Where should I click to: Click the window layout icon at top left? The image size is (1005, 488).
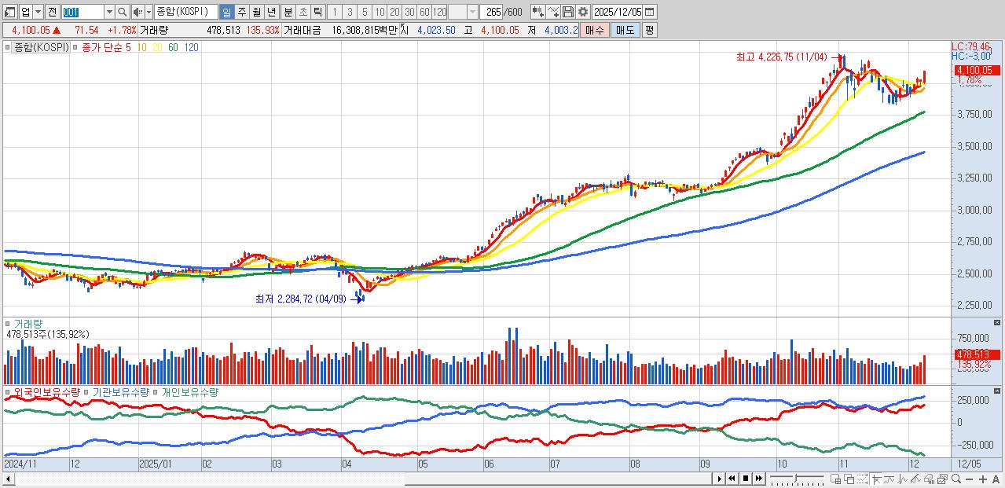tap(9, 12)
